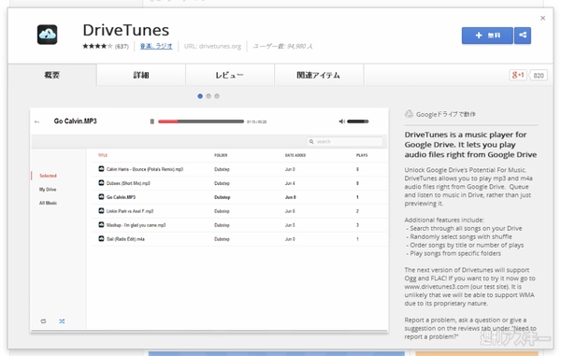Screen dimensions: 561x356
Task: Click the file icon beside Linkin Park vs Axel F
Action: point(101,210)
